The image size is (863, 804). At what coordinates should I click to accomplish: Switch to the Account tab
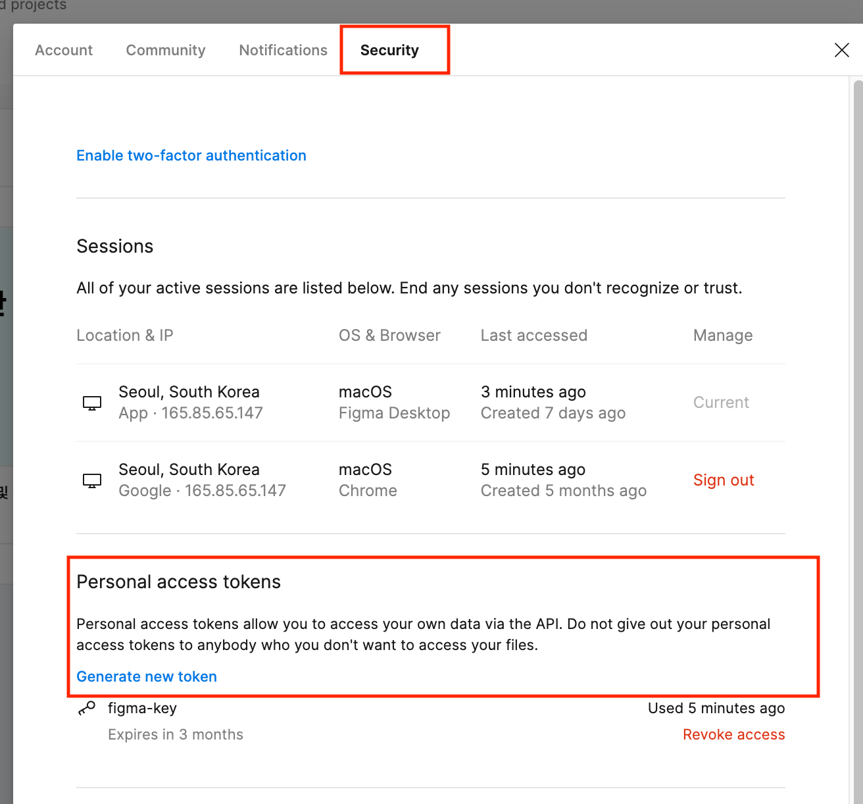(x=64, y=50)
